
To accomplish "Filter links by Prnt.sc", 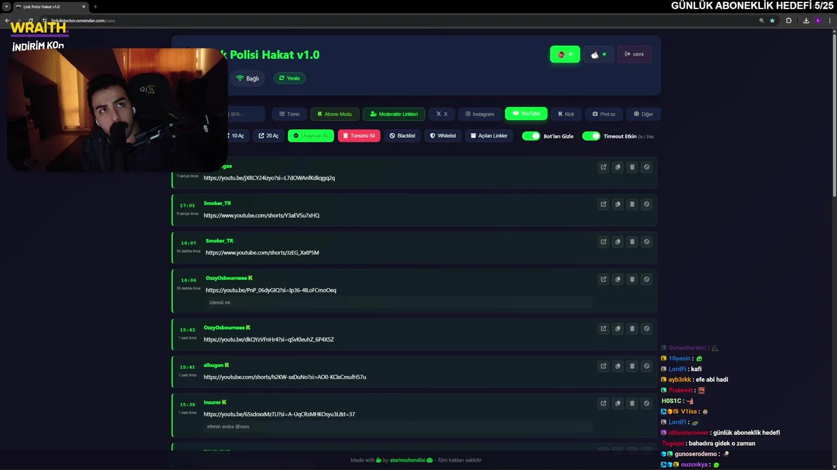I will (x=604, y=114).
